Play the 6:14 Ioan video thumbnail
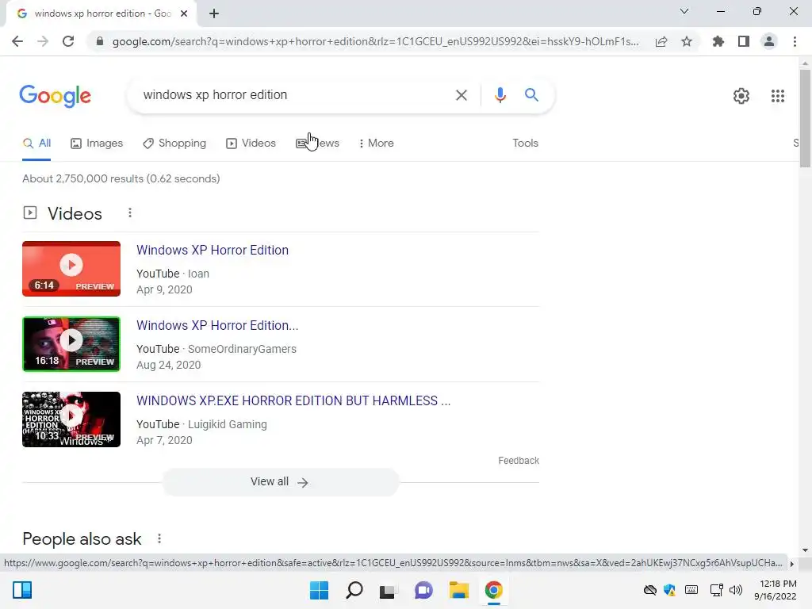This screenshot has width=812, height=609. coord(71,269)
